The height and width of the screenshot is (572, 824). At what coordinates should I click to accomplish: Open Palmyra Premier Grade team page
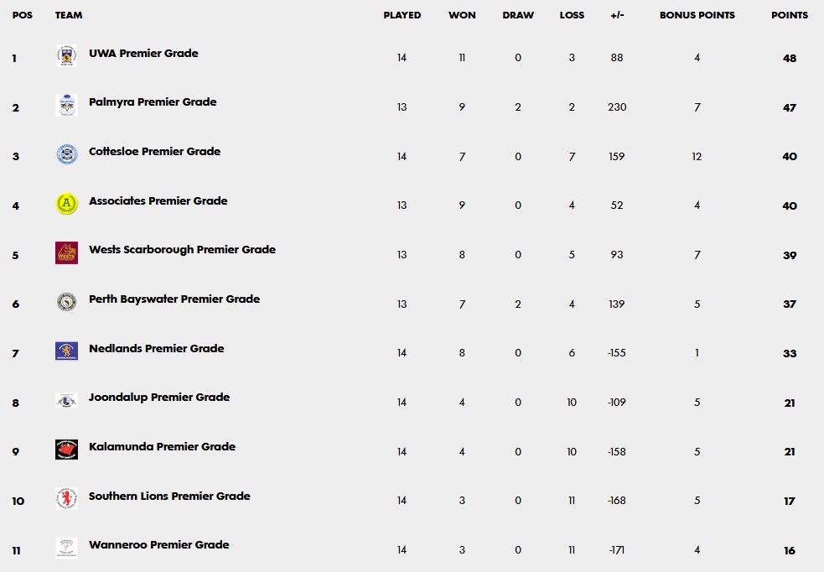153,102
